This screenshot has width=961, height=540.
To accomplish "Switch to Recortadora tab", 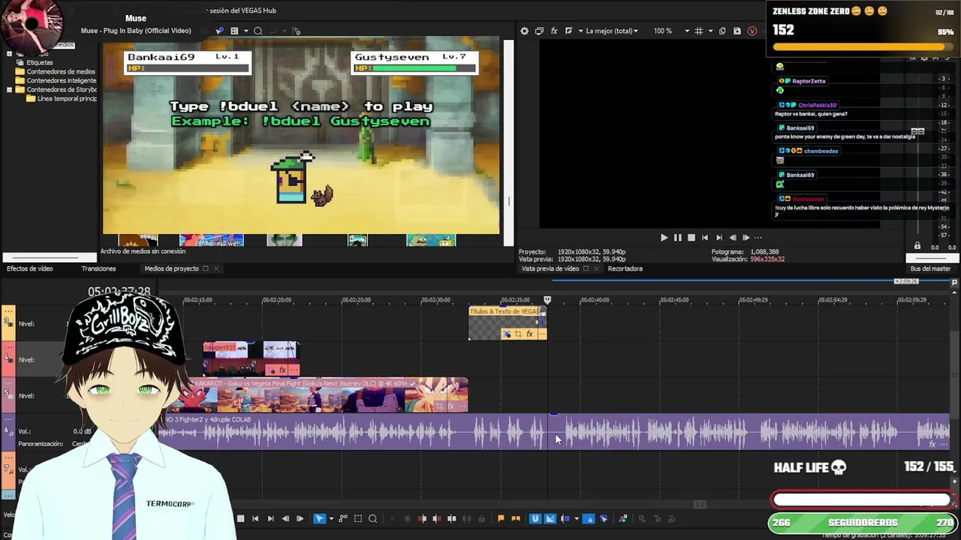I will [x=625, y=268].
